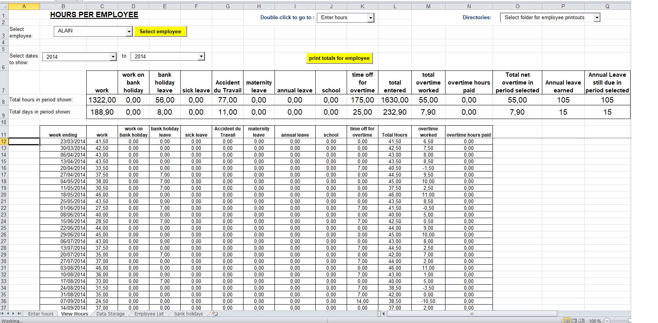Switch to the Employee List sheet
658x323 pixels.
click(x=149, y=314)
